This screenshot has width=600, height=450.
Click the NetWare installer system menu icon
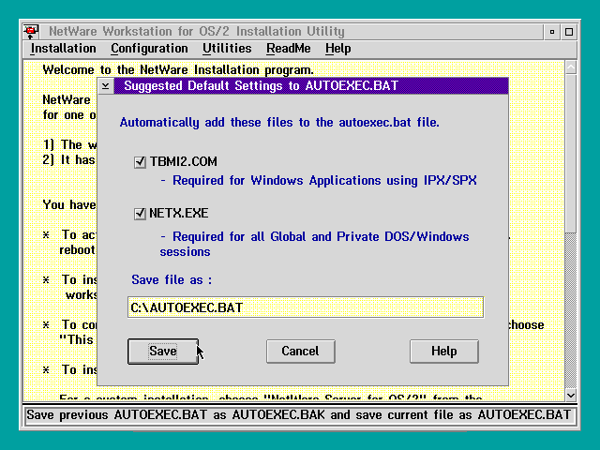coord(31,31)
